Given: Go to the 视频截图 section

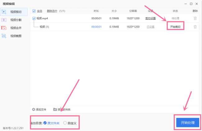Looking at the screenshot, I should pyautogui.click(x=14, y=36).
